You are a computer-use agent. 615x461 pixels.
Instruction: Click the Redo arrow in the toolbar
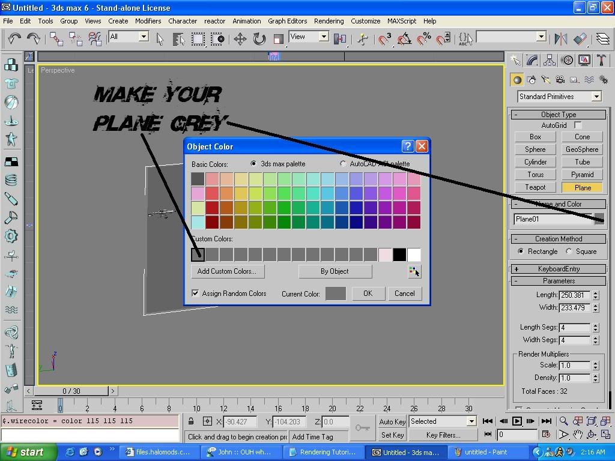pyautogui.click(x=34, y=38)
